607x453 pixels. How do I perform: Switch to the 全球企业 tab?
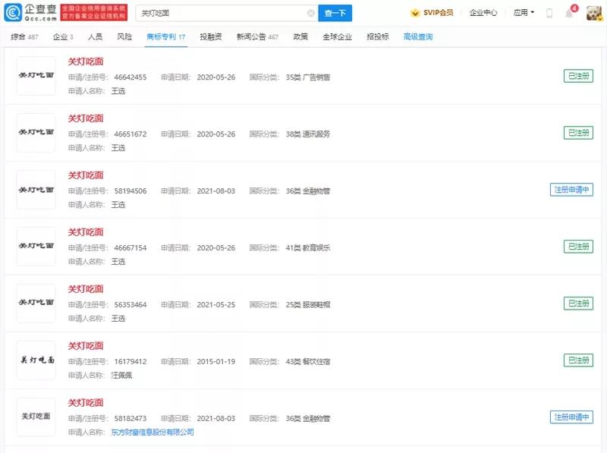click(337, 36)
